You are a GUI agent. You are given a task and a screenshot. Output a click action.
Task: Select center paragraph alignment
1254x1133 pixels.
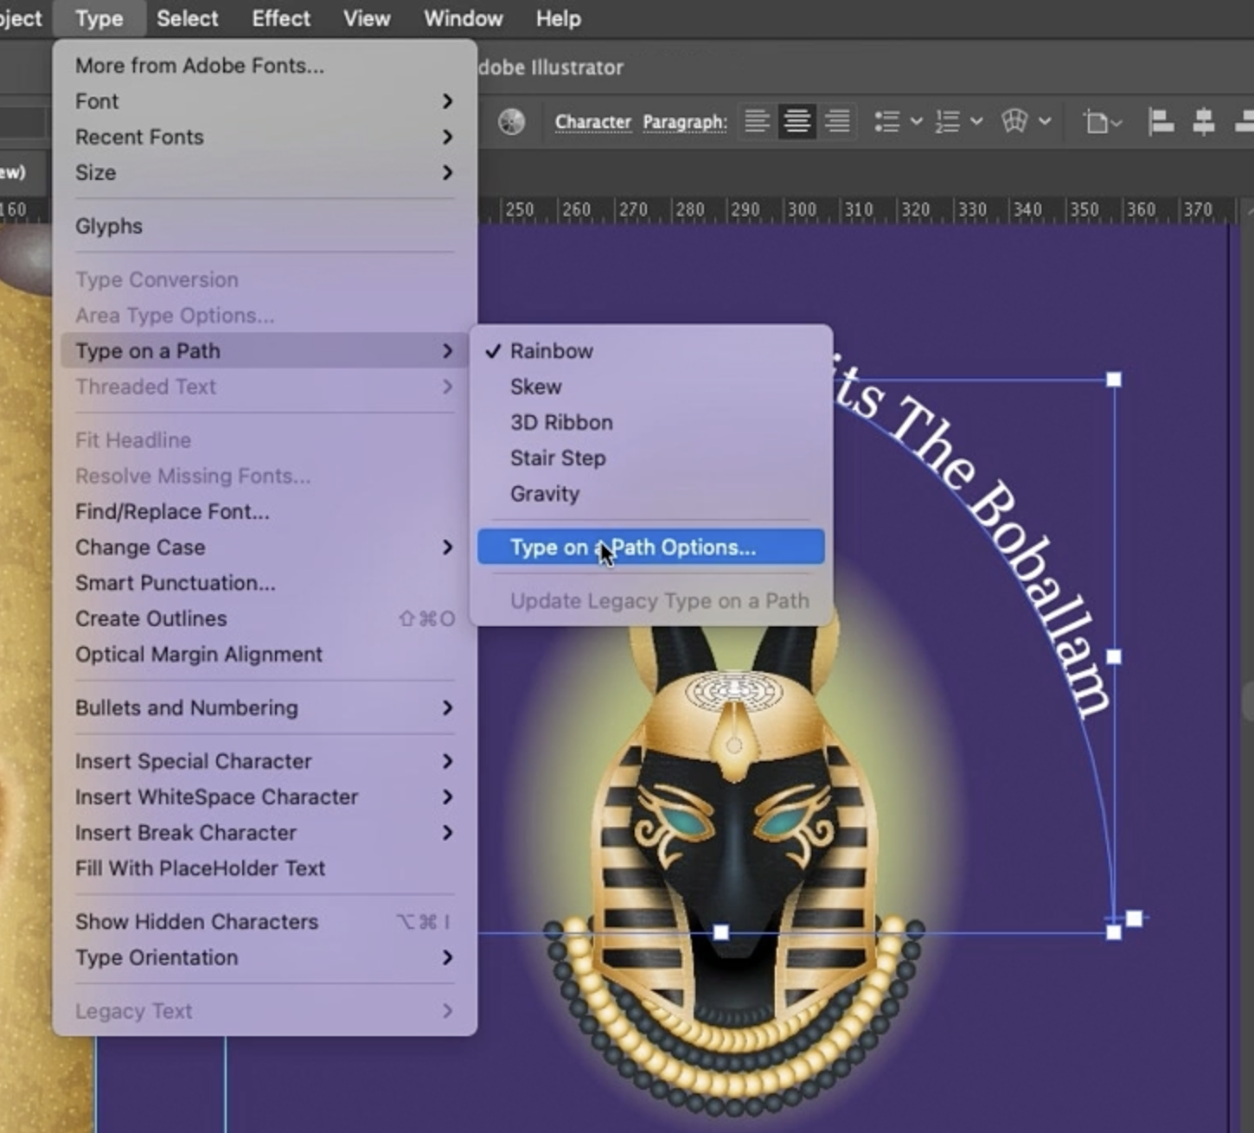pyautogui.click(x=797, y=122)
